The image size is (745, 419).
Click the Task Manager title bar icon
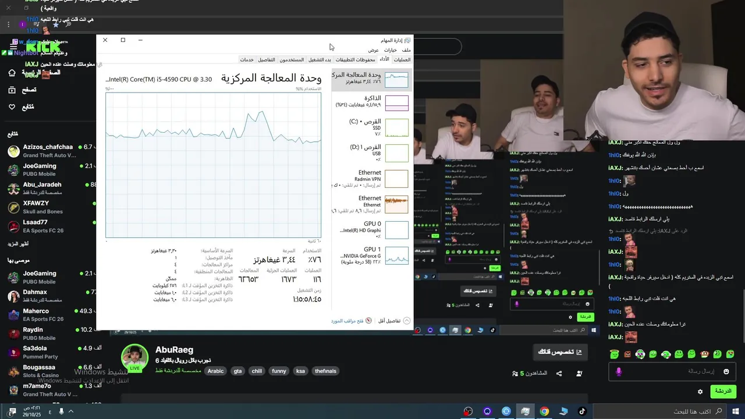[407, 40]
